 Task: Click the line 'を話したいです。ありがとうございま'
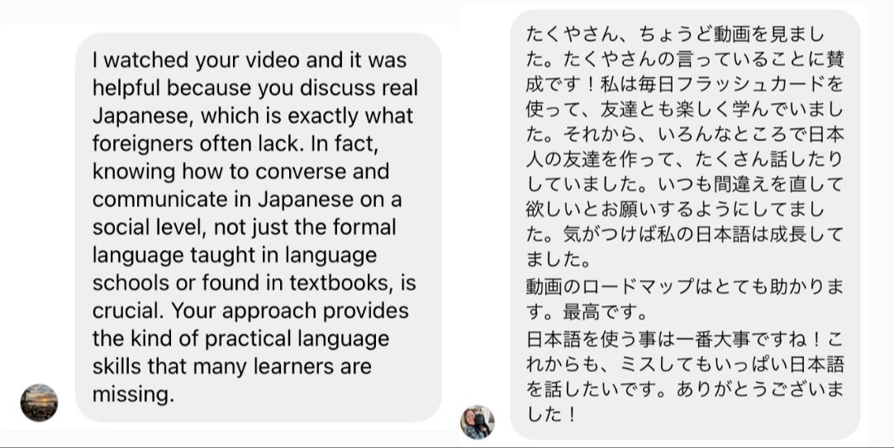[684, 389]
